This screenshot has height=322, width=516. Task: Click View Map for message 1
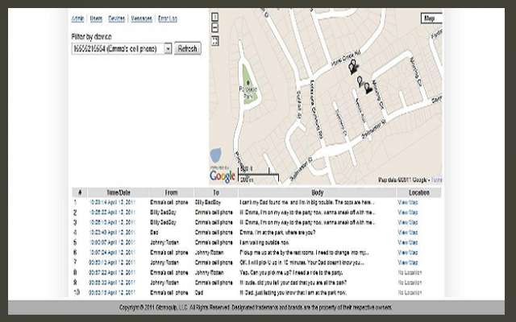tap(409, 202)
